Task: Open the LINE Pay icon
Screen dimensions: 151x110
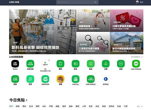Action: click(75, 79)
